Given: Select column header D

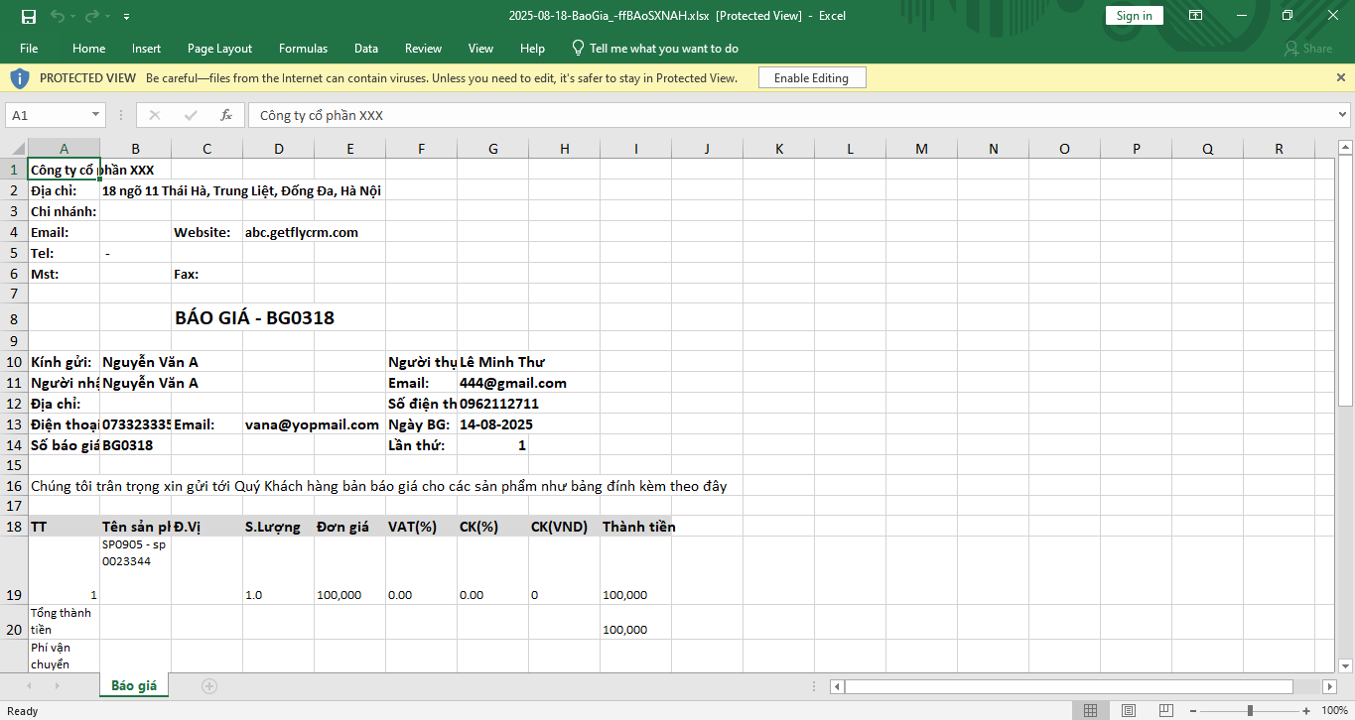Looking at the screenshot, I should 279,149.
